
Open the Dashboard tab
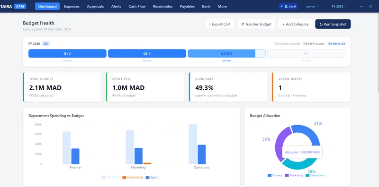47,6
